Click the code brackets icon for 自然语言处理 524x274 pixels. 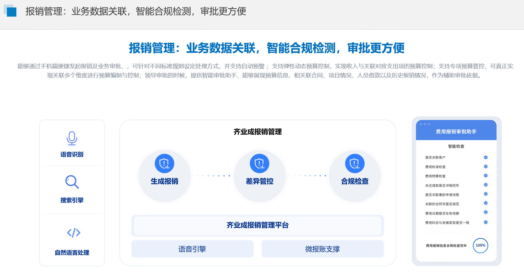[x=74, y=233]
